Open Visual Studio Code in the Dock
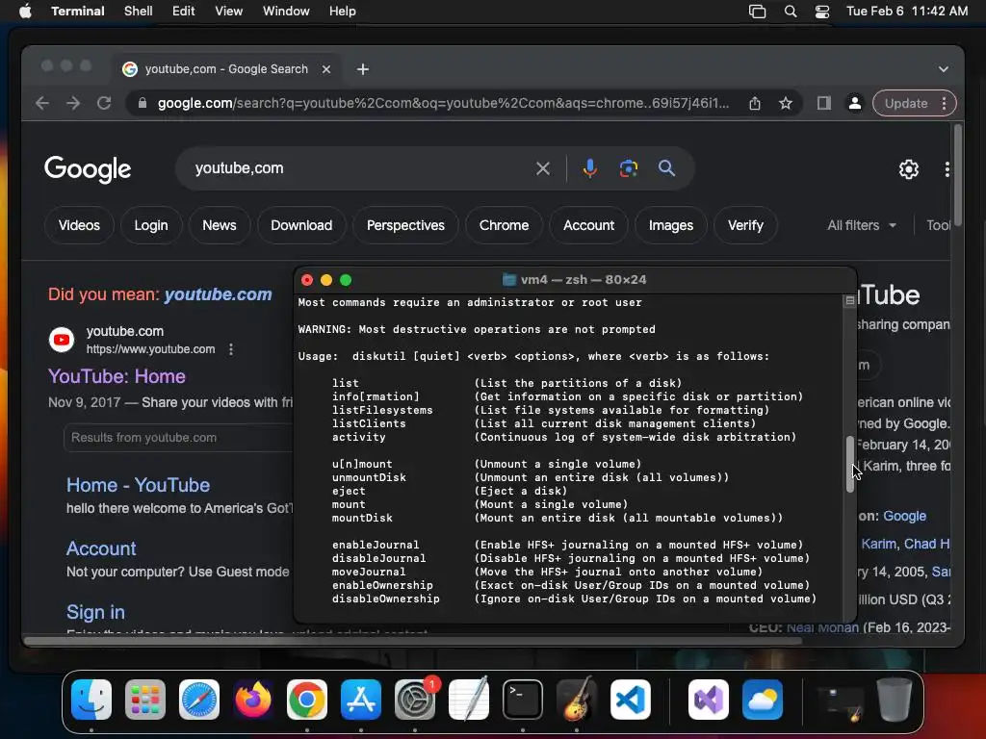The height and width of the screenshot is (739, 986). tap(630, 700)
